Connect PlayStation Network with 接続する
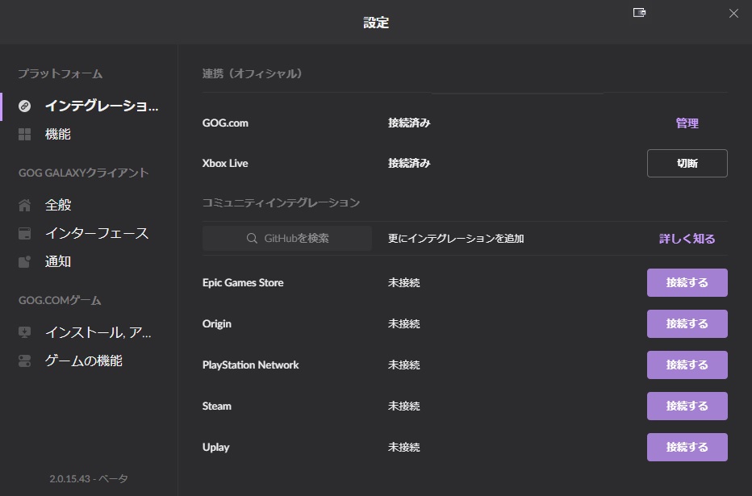Image resolution: width=752 pixels, height=496 pixels. pos(687,365)
